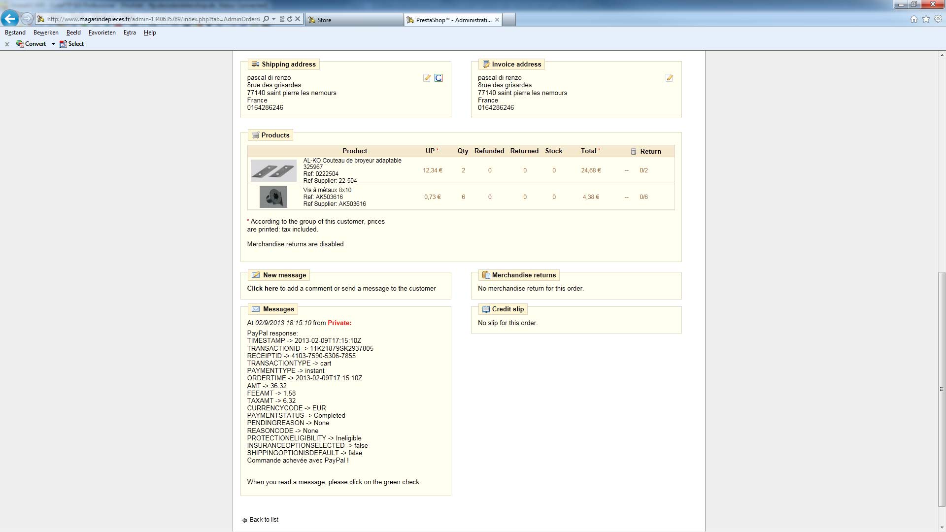Expand address bar search dropdown arrow
This screenshot has height=532, width=946.
point(273,19)
